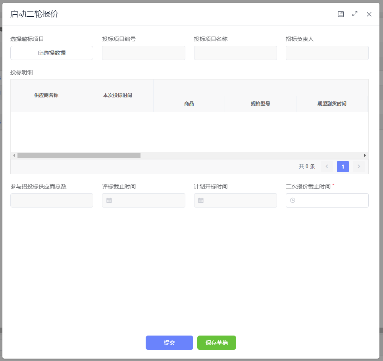Focus the 二次报价截止时间 input field
Screen dimensions: 383x361
point(331,200)
